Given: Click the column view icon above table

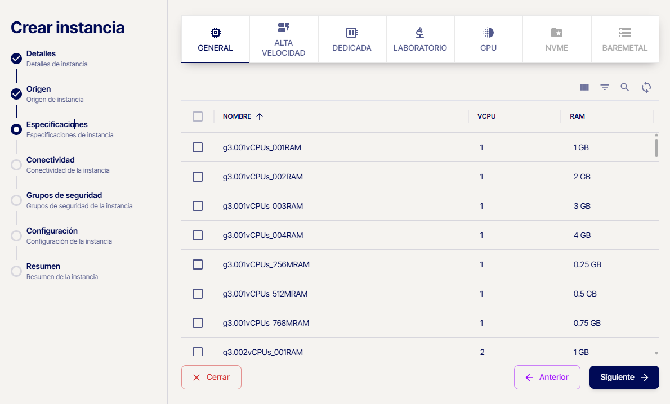Looking at the screenshot, I should tap(584, 87).
